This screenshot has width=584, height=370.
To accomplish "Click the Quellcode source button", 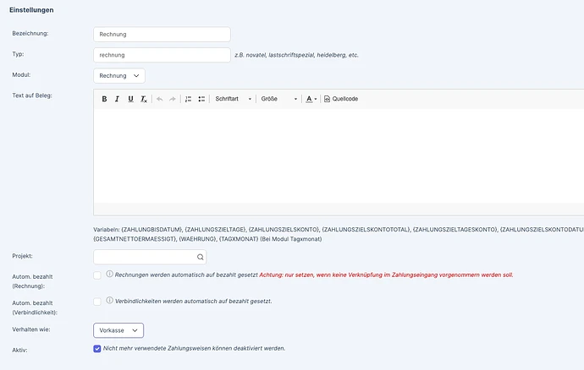I will click(x=341, y=99).
